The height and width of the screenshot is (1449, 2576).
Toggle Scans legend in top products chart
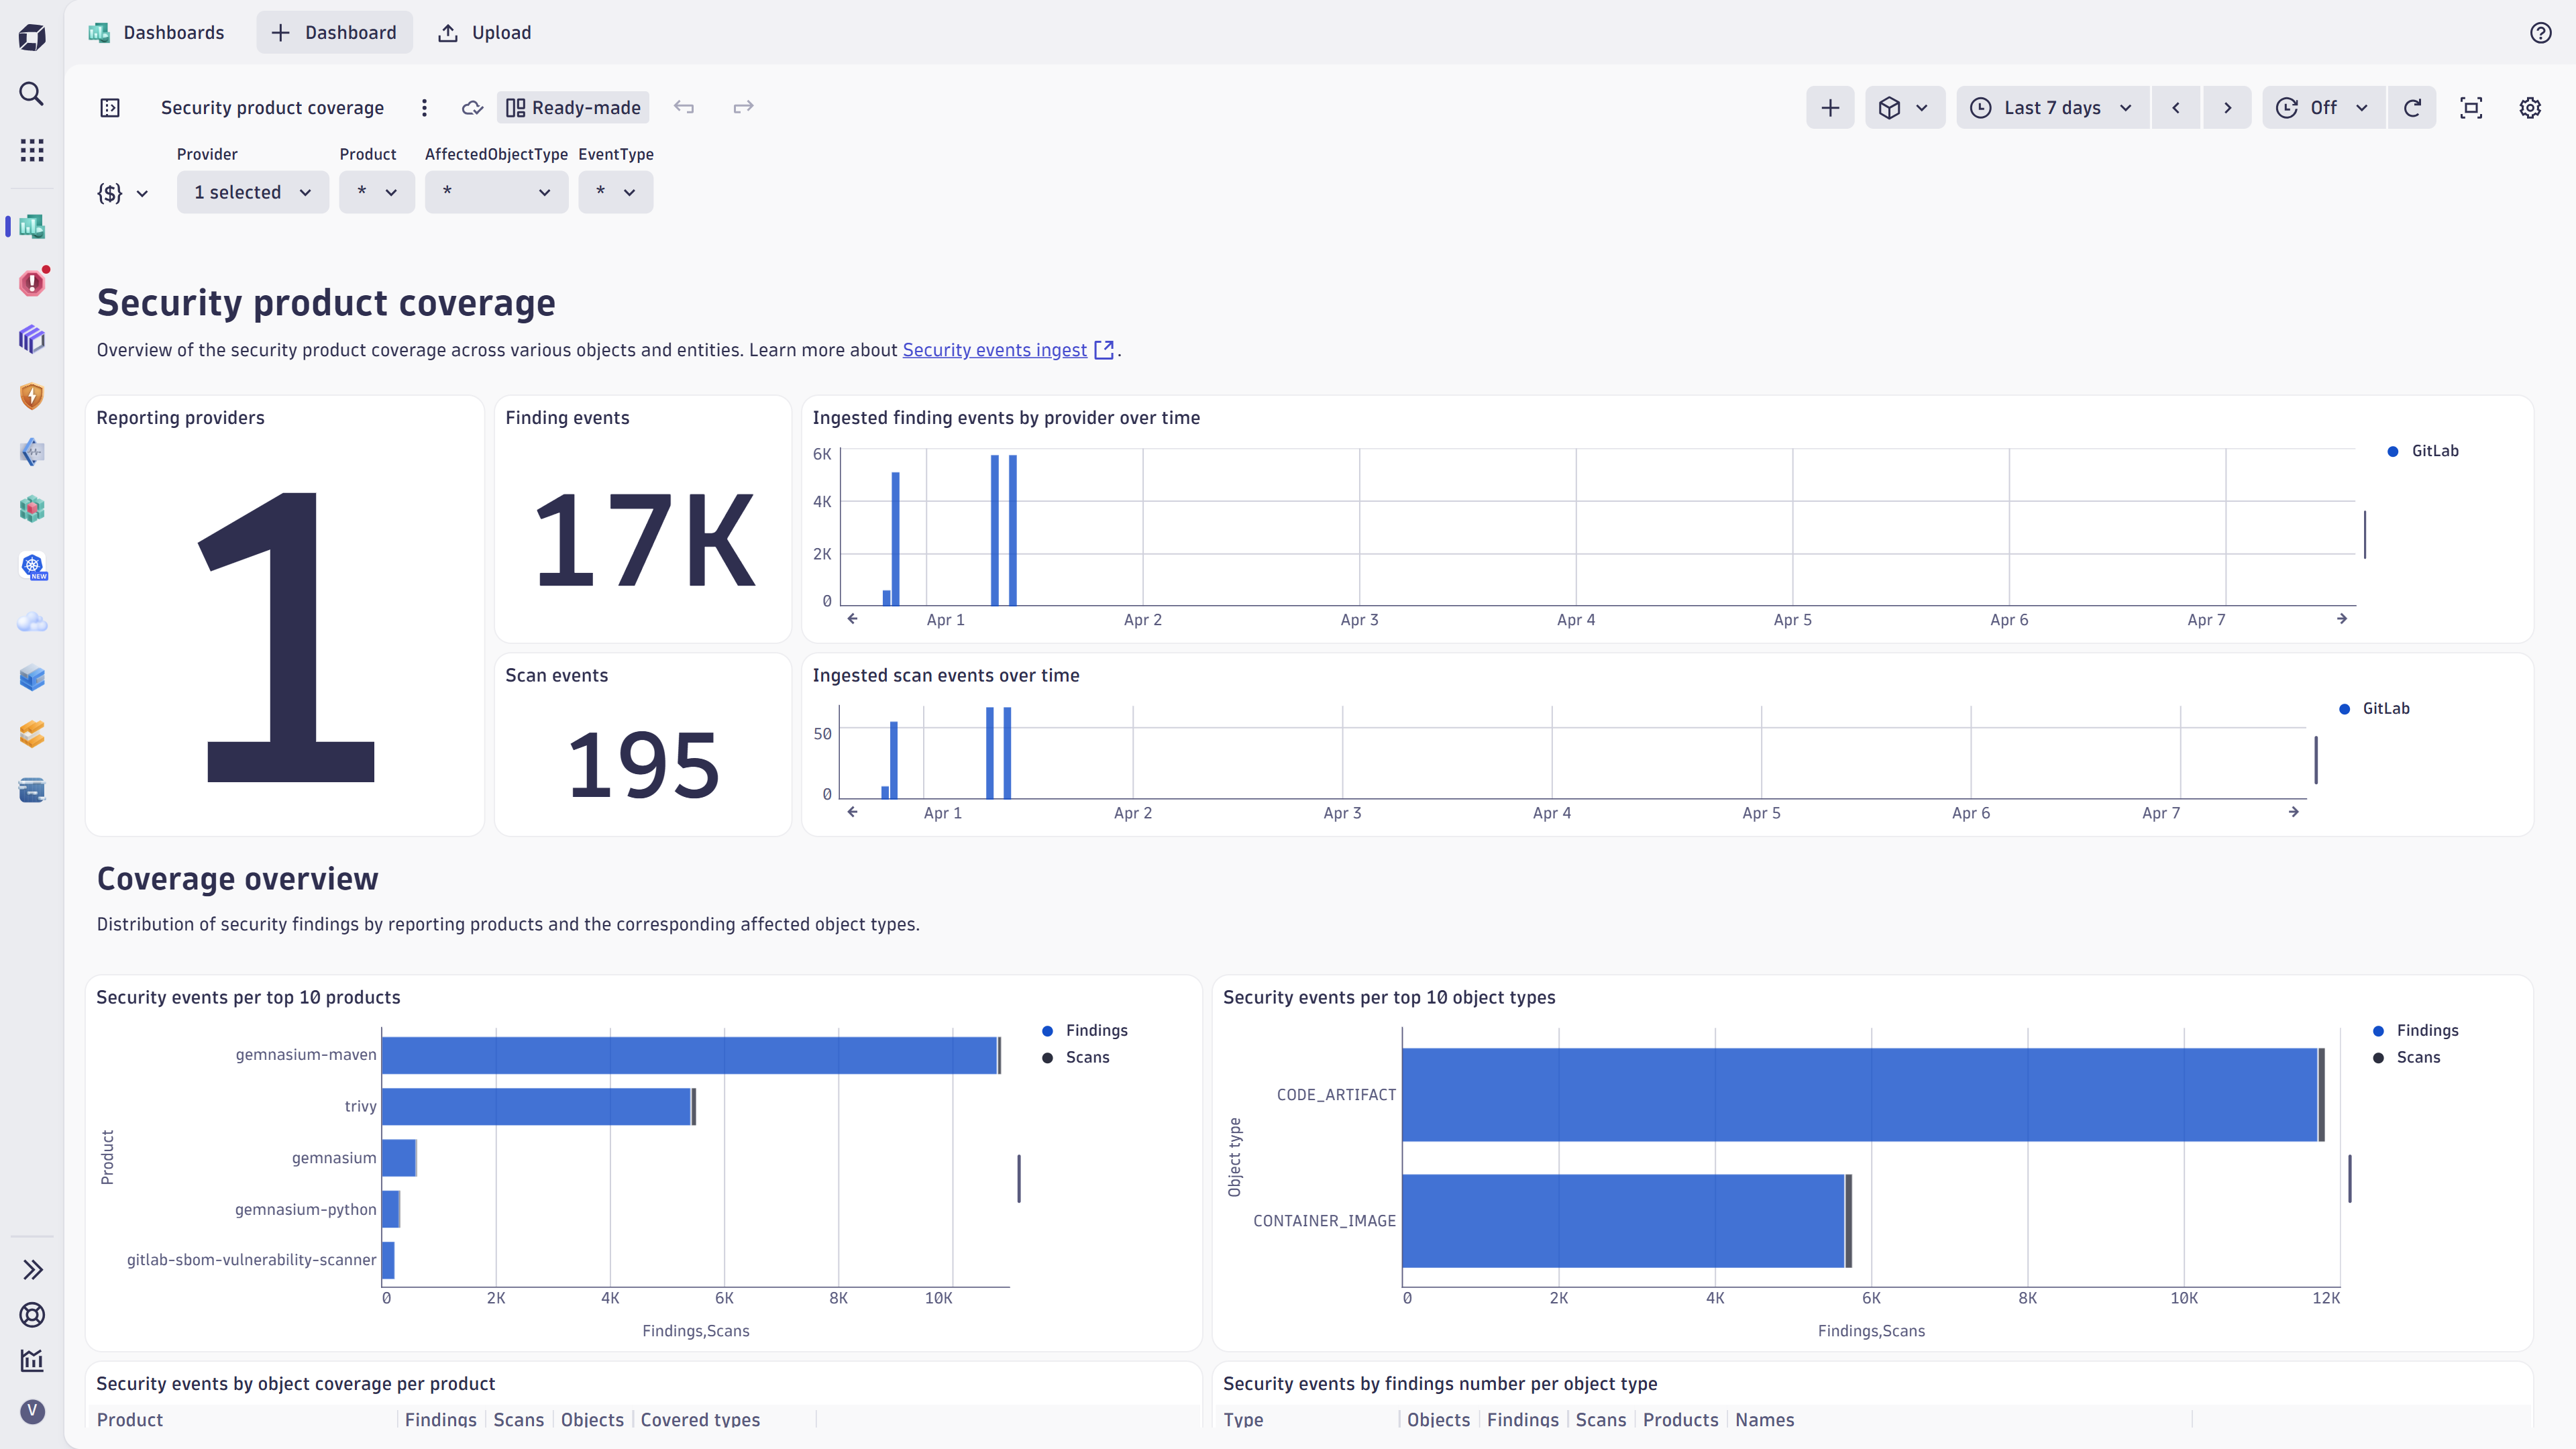pos(1076,1057)
